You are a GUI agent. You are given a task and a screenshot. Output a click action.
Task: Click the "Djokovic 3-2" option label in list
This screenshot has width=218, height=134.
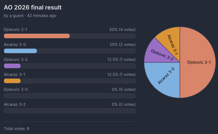pos(16,59)
